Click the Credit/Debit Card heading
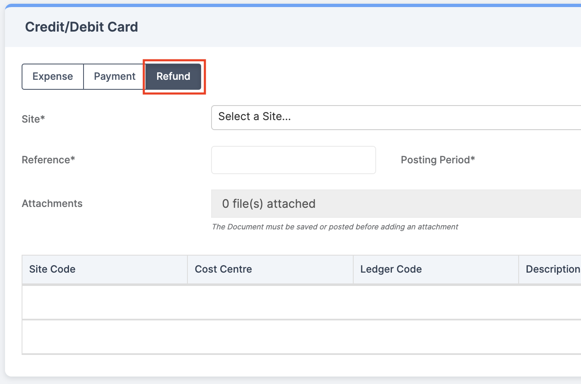 point(81,27)
